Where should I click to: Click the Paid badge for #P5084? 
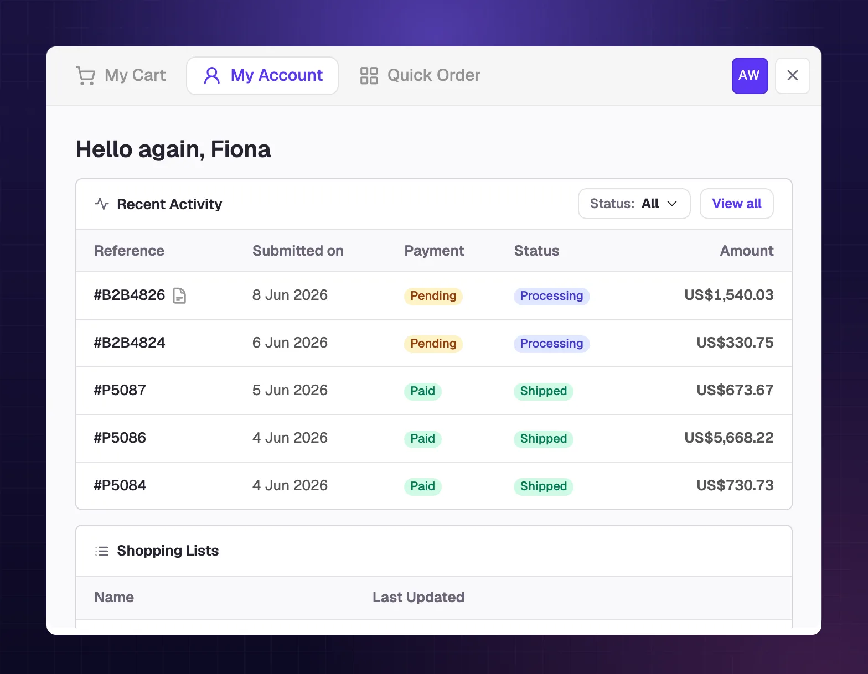(422, 486)
